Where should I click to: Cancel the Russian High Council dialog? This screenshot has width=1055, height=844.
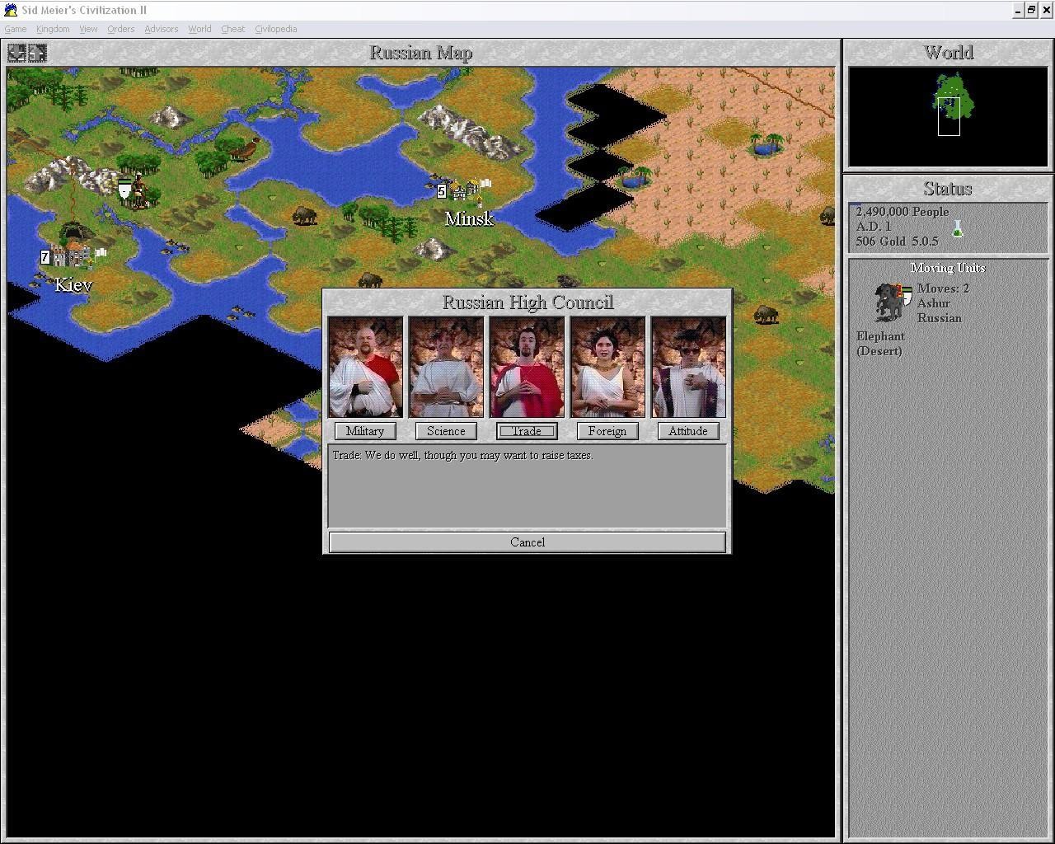(527, 542)
